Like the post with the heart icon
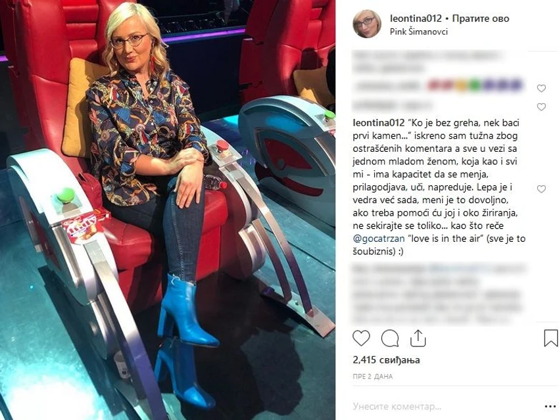 click(361, 338)
